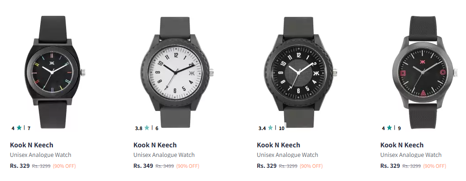Click the star of first watch's rating

[x=19, y=128]
